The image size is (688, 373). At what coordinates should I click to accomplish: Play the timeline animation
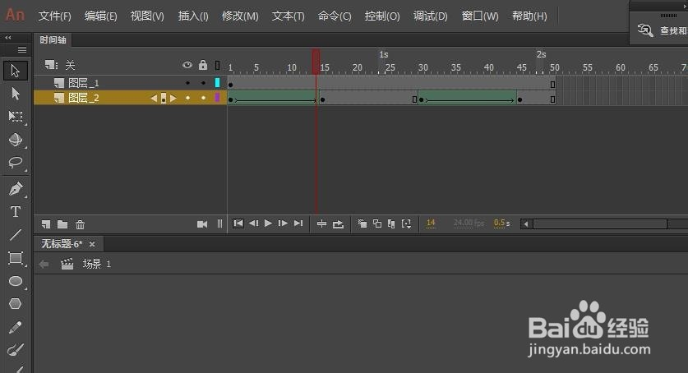268,223
